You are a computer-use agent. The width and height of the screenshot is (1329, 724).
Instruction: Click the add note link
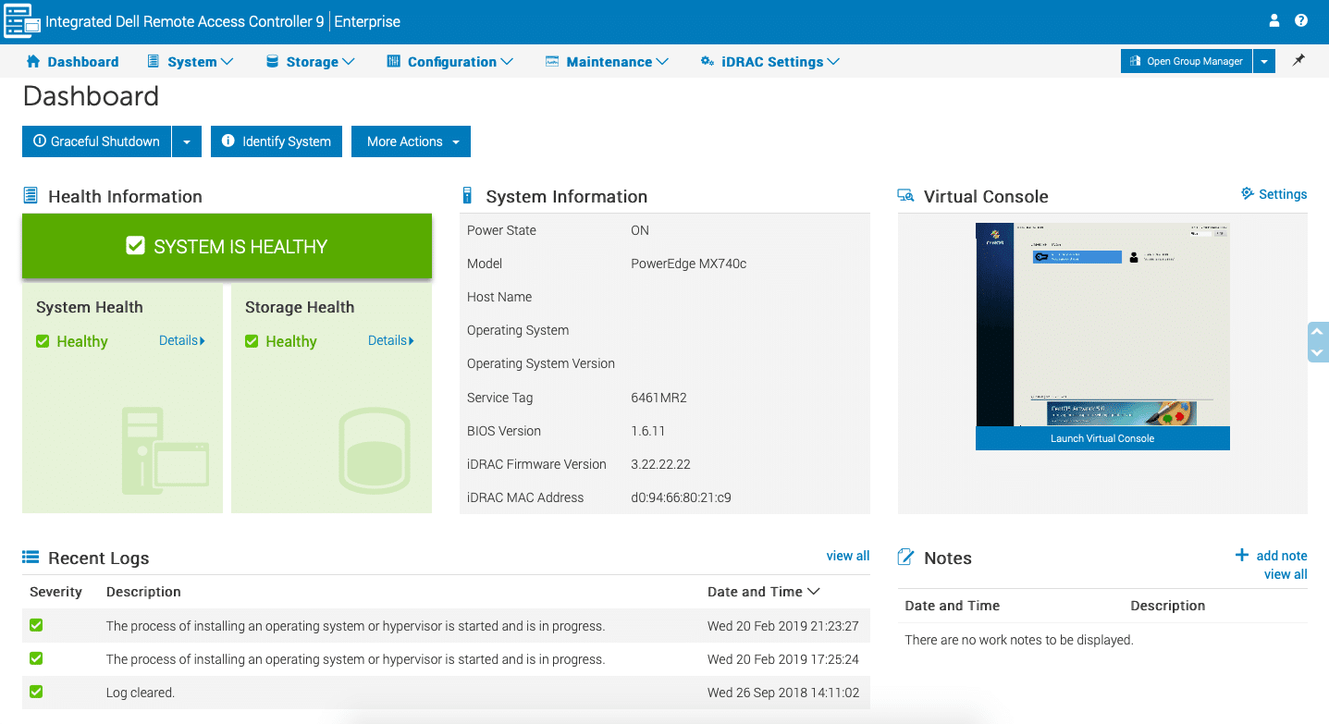(1282, 556)
